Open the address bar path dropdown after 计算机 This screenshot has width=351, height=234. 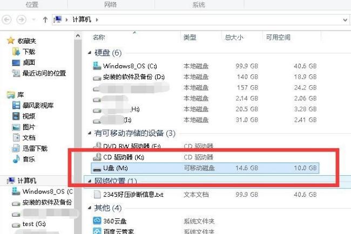97,19
